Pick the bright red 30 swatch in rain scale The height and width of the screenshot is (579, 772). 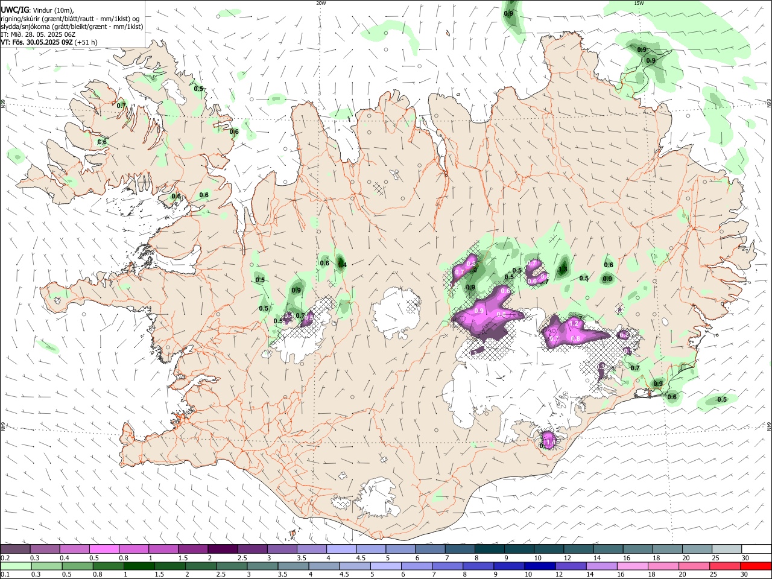[756, 566]
